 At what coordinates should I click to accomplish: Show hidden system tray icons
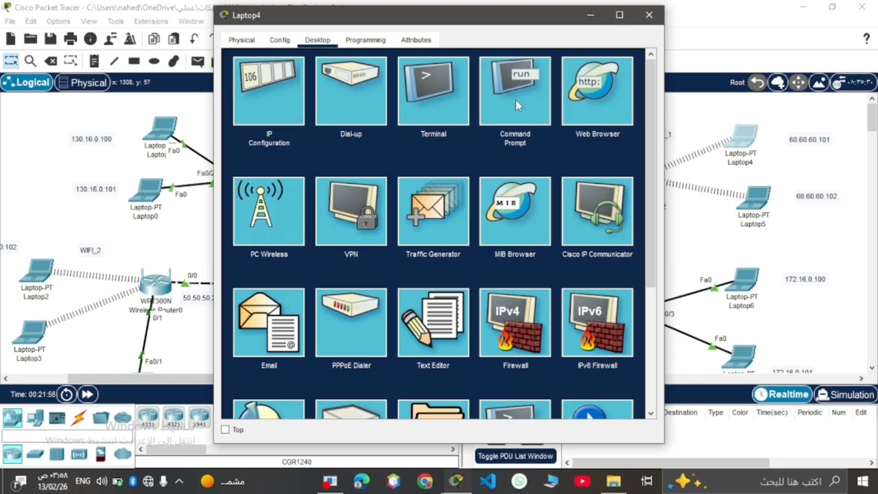pyautogui.click(x=180, y=481)
